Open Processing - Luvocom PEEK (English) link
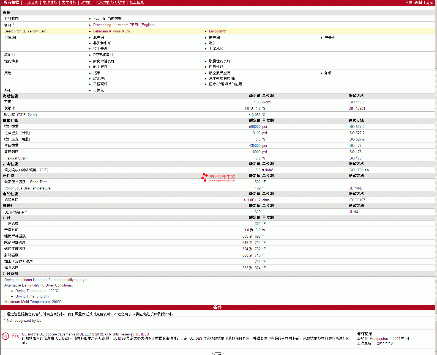The width and height of the screenshot is (437, 355). click(x=124, y=25)
